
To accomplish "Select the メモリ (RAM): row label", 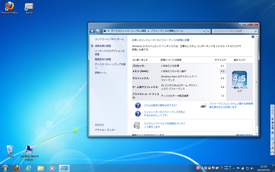I will (x=140, y=71).
